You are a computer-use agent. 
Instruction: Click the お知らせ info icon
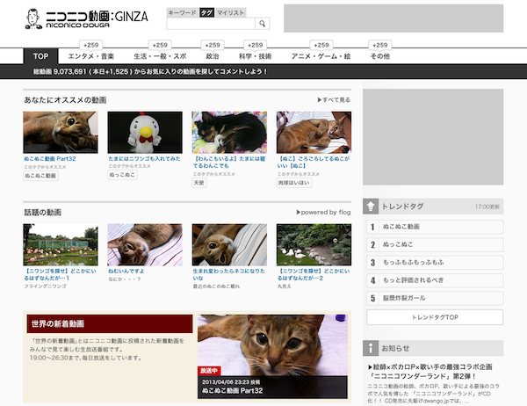(371, 348)
